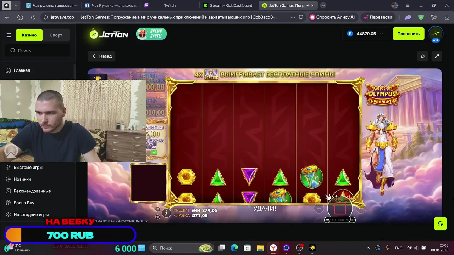The image size is (454, 255).
Task: Click the jetwave.top address field
Action: (x=62, y=17)
